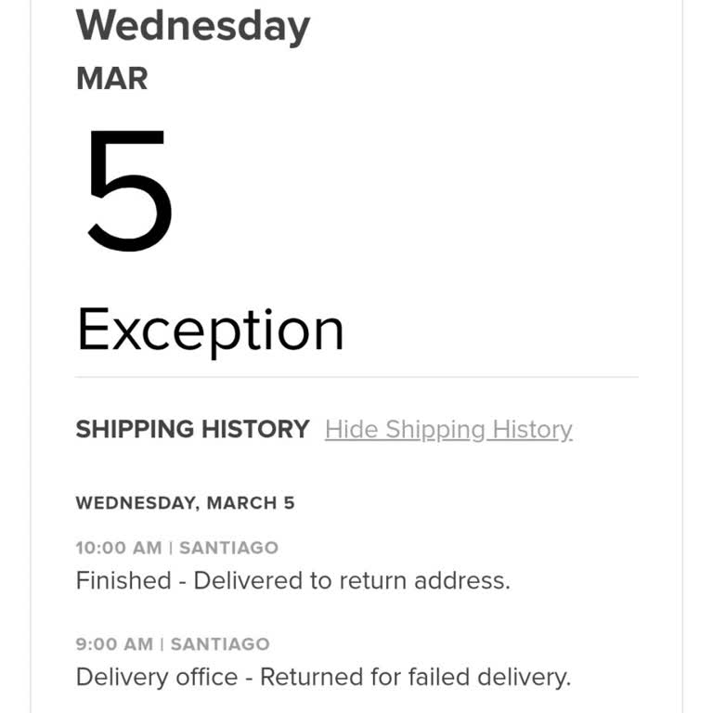Image resolution: width=713 pixels, height=713 pixels.
Task: Click the Exception status text
Action: [x=210, y=330]
